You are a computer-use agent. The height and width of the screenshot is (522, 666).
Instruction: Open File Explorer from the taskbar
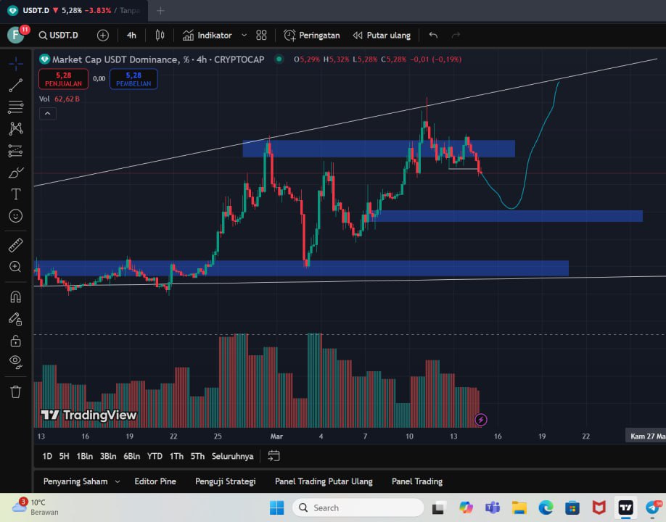tap(519, 507)
